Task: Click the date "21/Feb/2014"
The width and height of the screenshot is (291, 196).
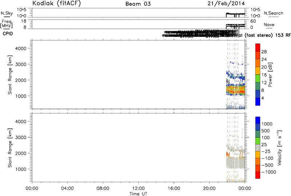Action: tap(226, 3)
